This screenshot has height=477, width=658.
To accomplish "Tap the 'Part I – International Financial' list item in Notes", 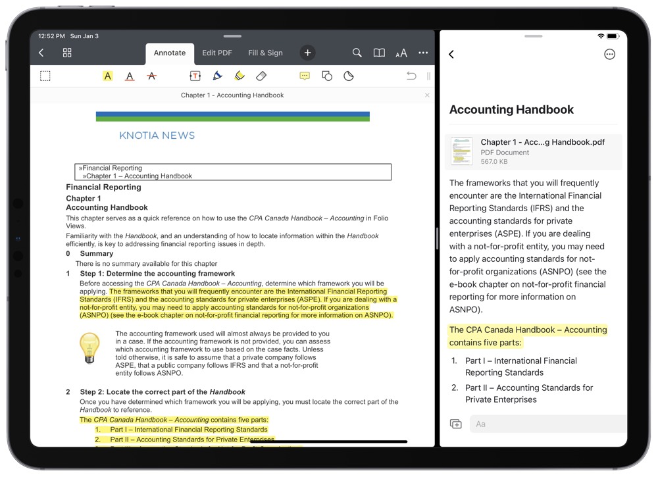I will click(x=520, y=366).
